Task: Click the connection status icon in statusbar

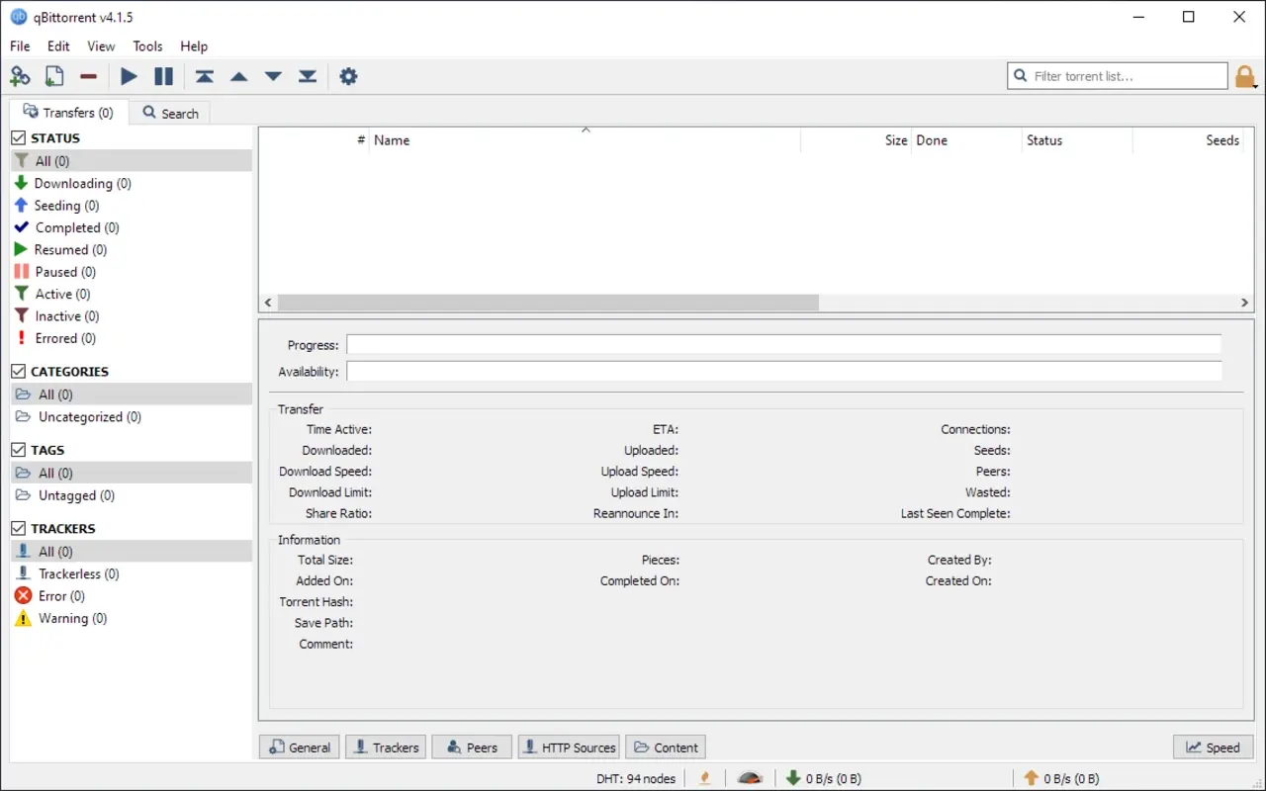Action: click(750, 778)
